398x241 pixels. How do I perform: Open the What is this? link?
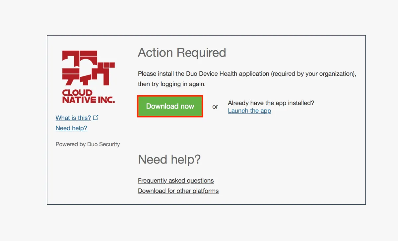coord(73,118)
